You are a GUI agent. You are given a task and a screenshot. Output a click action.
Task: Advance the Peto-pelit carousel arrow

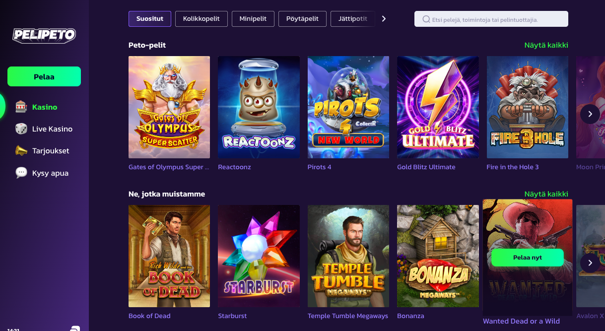[590, 114]
